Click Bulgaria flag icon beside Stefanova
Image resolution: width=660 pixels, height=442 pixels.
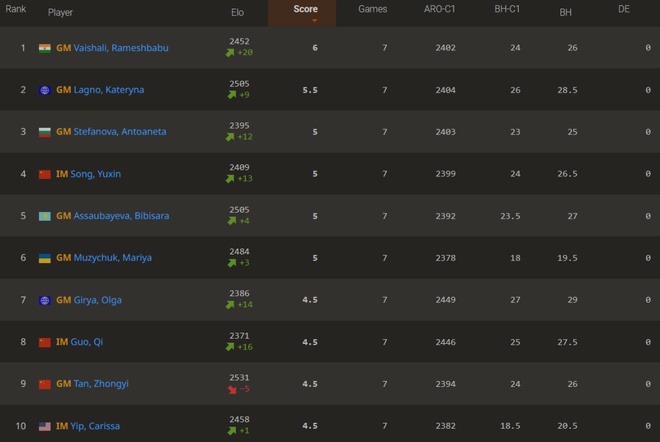coord(45,132)
